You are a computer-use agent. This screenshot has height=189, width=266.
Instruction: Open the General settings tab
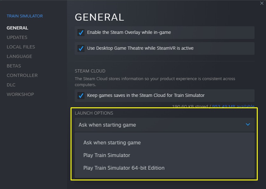click(17, 28)
